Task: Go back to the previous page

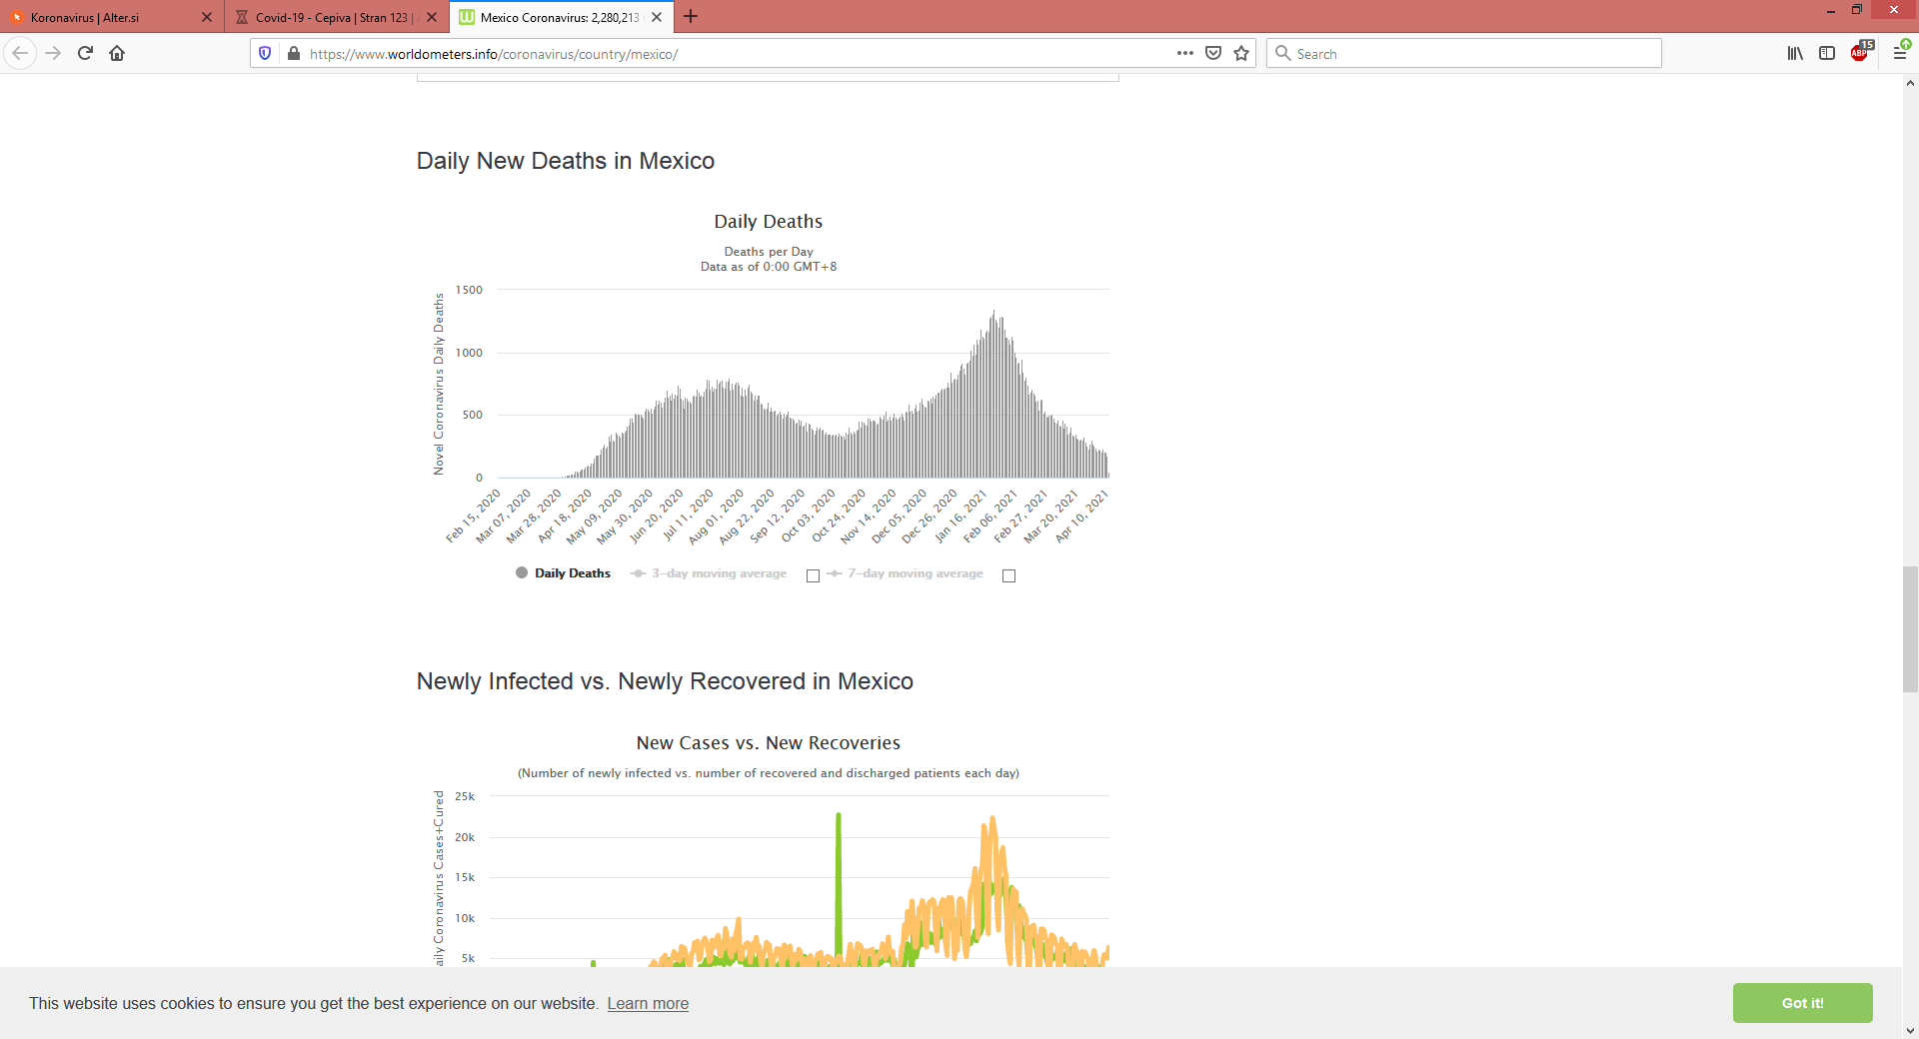Action: (20, 53)
